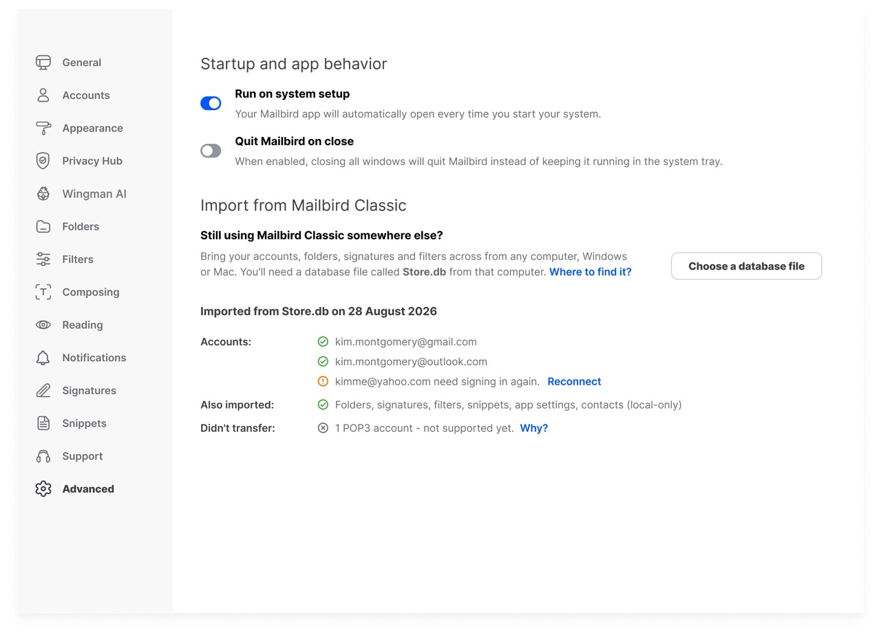
Task: Open Signatures settings
Action: click(89, 391)
